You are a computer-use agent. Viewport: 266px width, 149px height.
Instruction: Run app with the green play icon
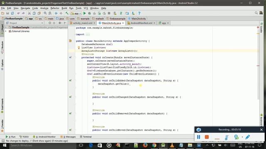coord(84,13)
